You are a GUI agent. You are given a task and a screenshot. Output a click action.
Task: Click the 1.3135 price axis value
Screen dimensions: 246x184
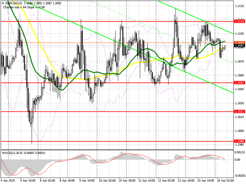[239, 6]
